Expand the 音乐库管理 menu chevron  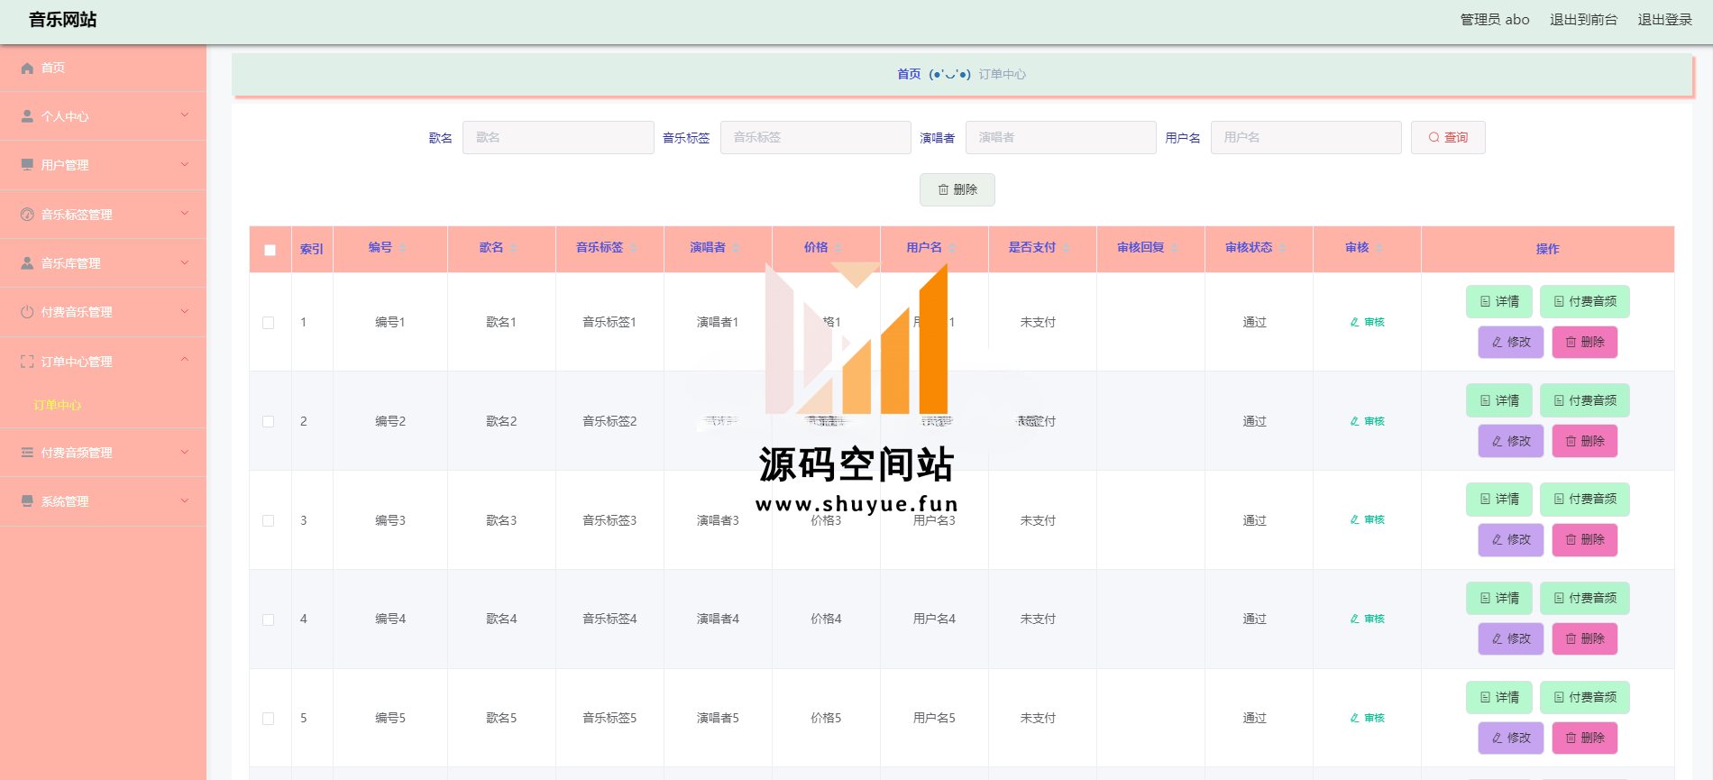pyautogui.click(x=185, y=262)
